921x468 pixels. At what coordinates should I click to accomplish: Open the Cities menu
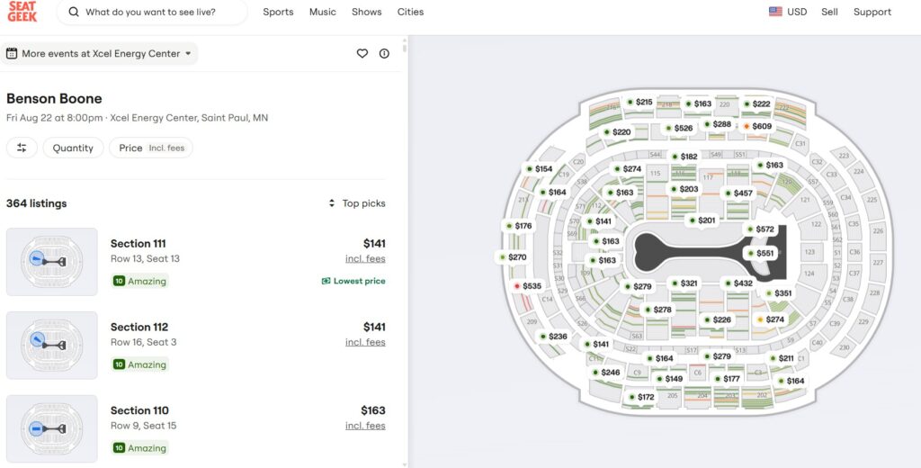coord(410,12)
